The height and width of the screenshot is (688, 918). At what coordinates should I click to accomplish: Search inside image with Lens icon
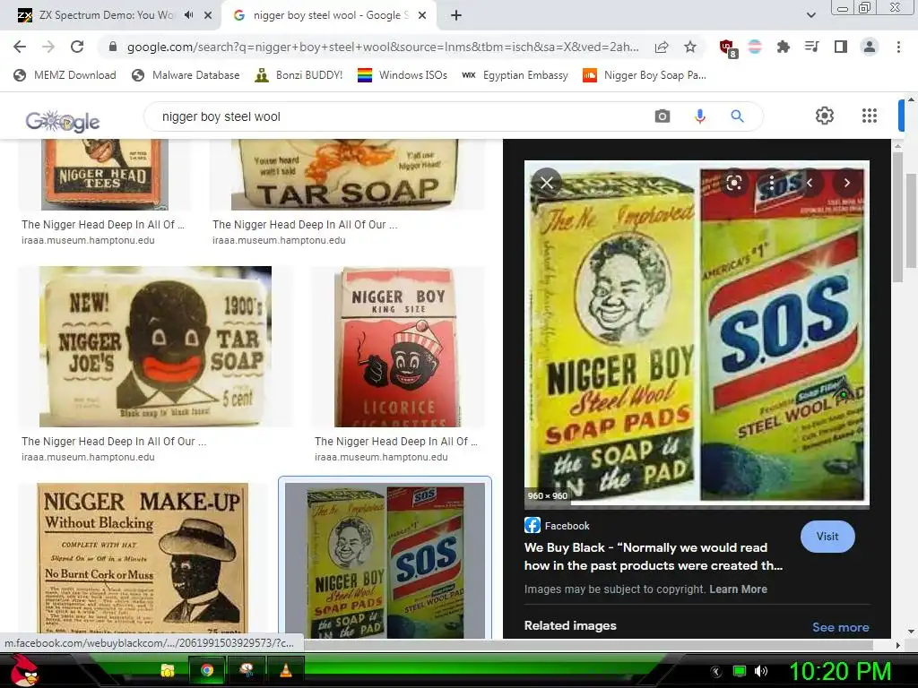(x=734, y=183)
